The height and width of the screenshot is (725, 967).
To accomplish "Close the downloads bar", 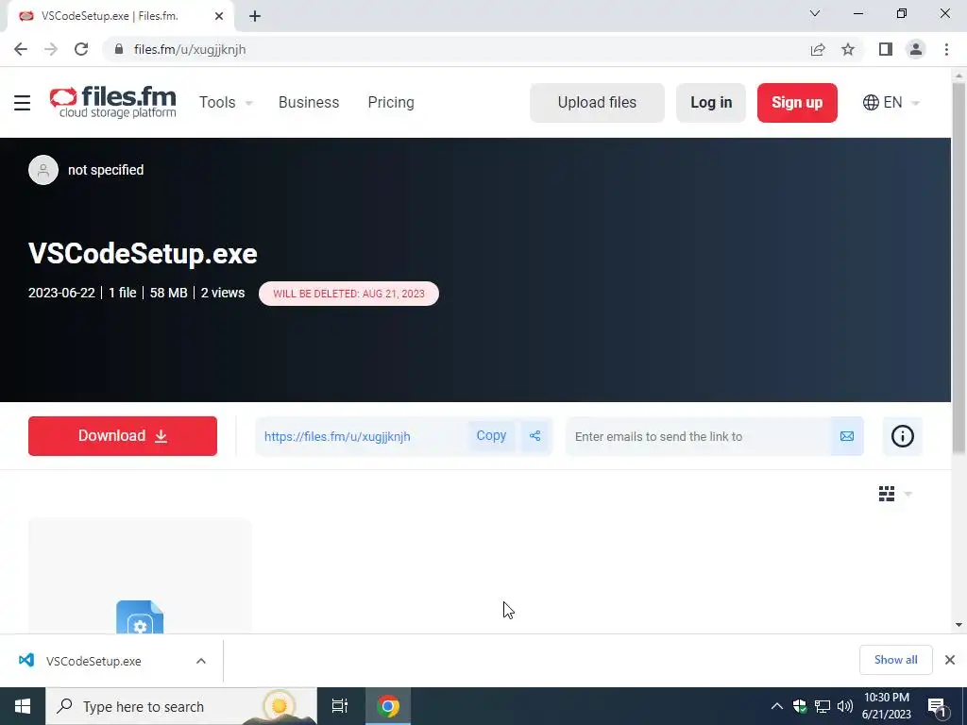I will pos(950,660).
